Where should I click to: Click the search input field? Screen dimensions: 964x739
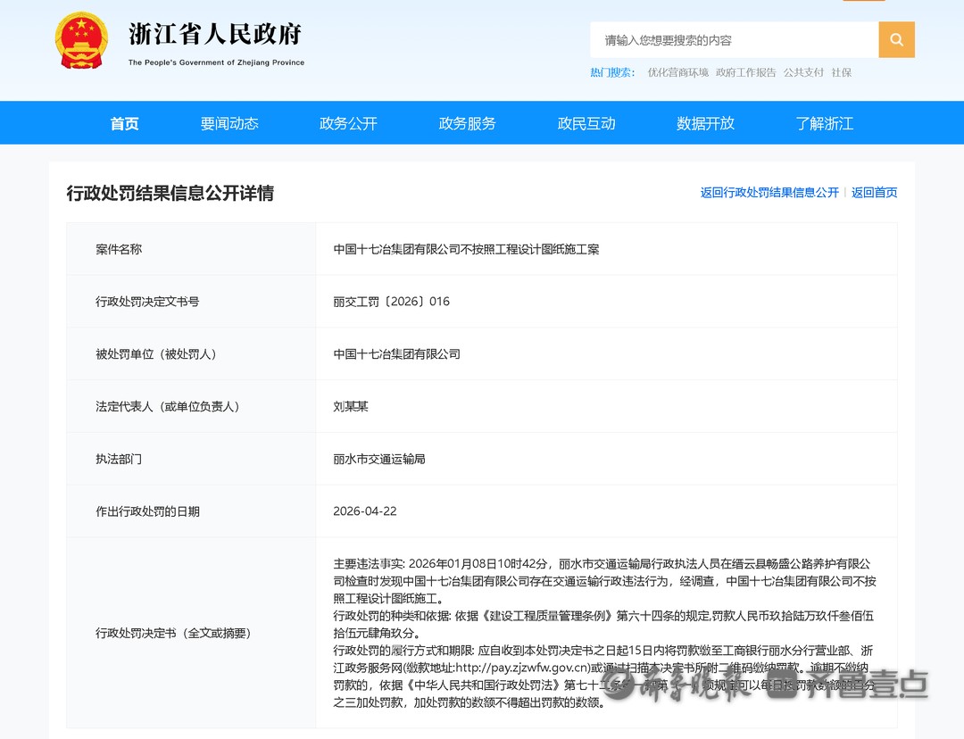pos(734,40)
